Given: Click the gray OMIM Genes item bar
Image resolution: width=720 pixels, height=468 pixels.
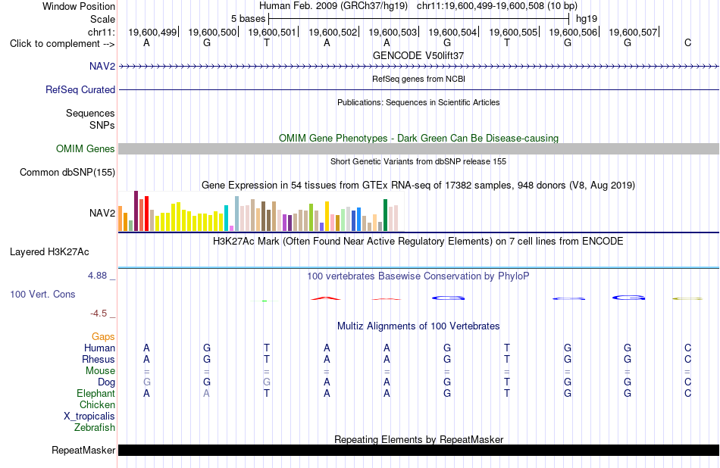Looking at the screenshot, I should point(419,148).
